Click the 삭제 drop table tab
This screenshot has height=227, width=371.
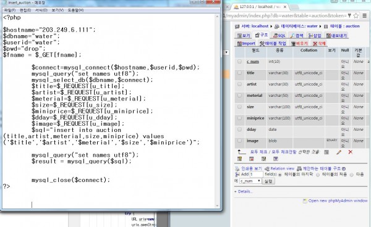tap(319, 43)
